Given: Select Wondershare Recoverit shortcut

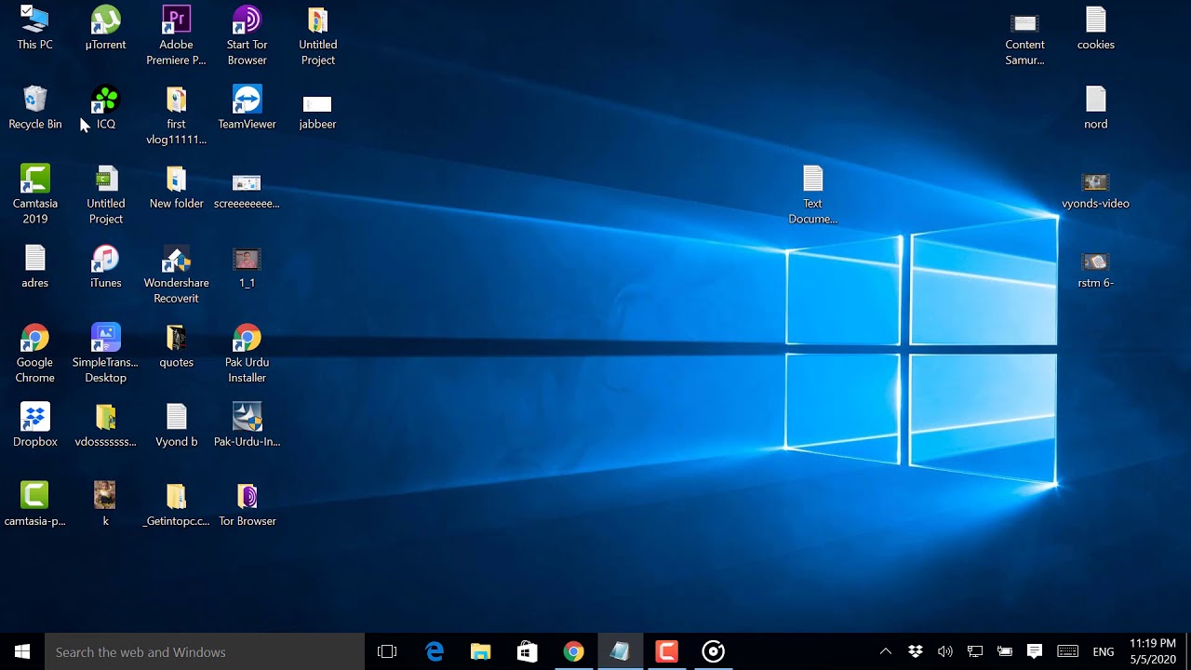Looking at the screenshot, I should tap(176, 275).
